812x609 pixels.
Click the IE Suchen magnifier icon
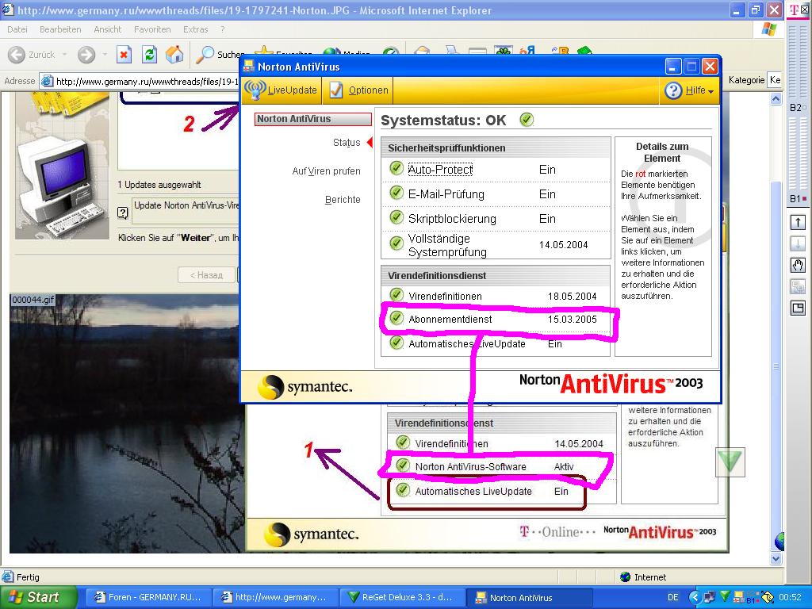[205, 55]
